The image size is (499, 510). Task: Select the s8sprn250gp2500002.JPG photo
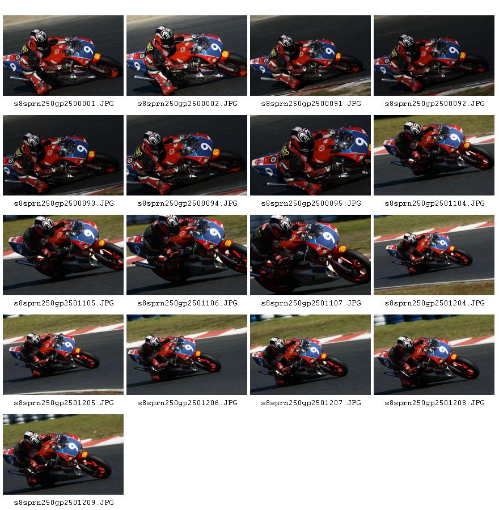tap(187, 56)
